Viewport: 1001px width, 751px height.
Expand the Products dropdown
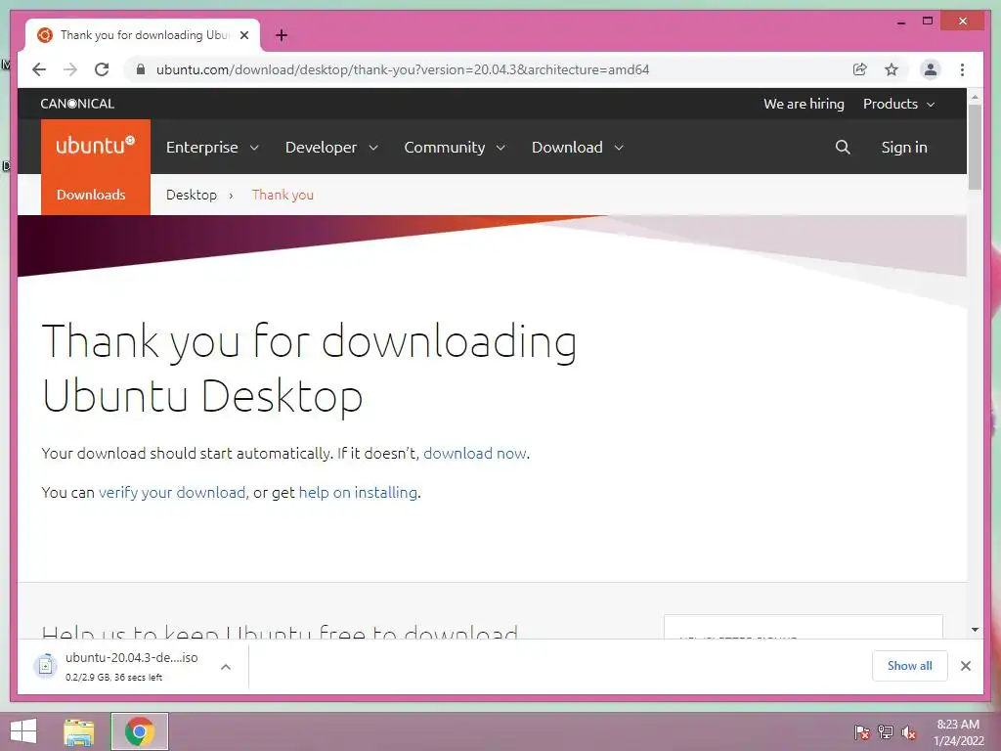[x=899, y=104]
